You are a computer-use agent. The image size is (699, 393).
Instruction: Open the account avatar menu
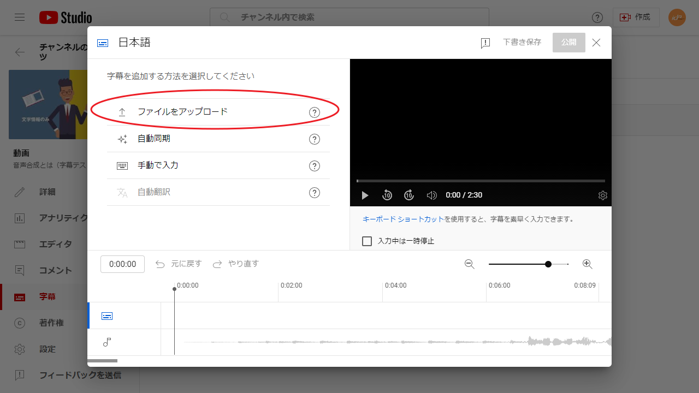[677, 17]
